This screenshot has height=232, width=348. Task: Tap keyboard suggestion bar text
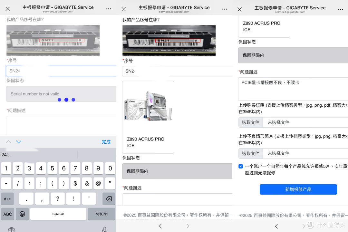point(5,155)
